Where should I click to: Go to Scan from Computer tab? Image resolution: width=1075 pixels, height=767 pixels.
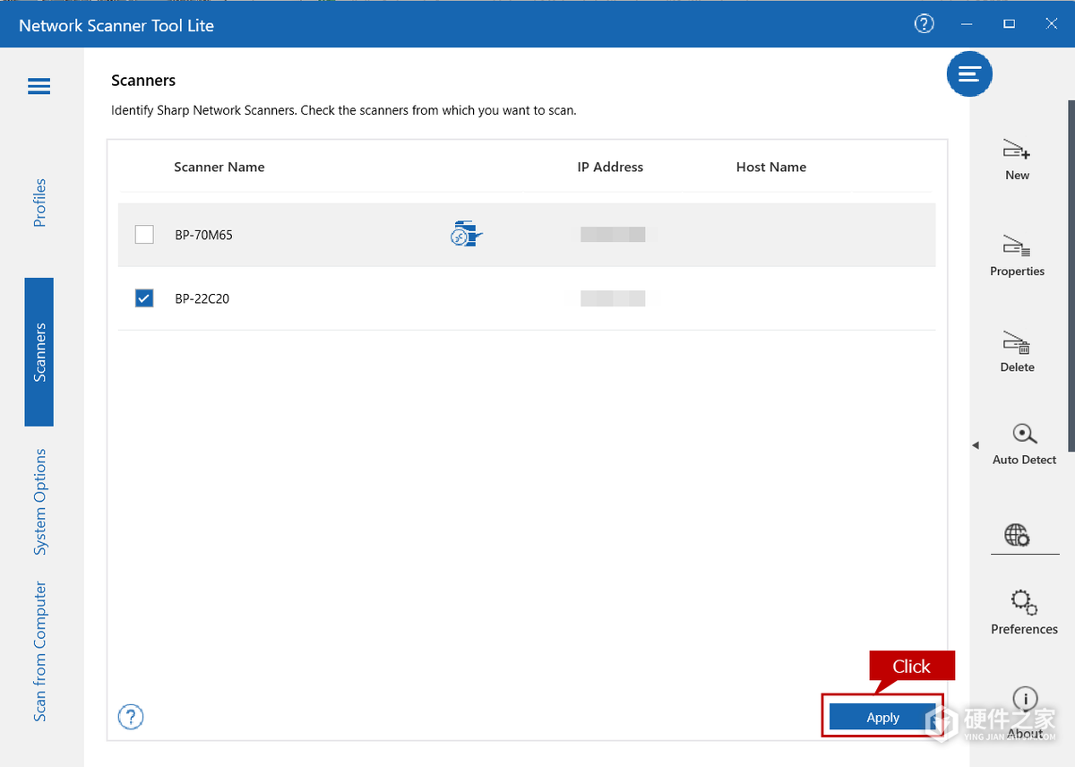pyautogui.click(x=39, y=651)
